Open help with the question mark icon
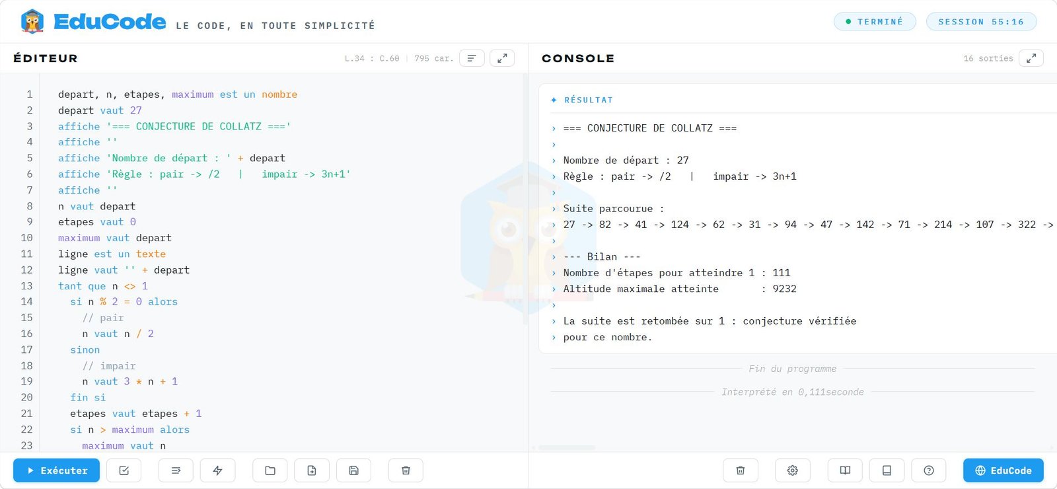Screen dimensions: 1057x489 929,470
